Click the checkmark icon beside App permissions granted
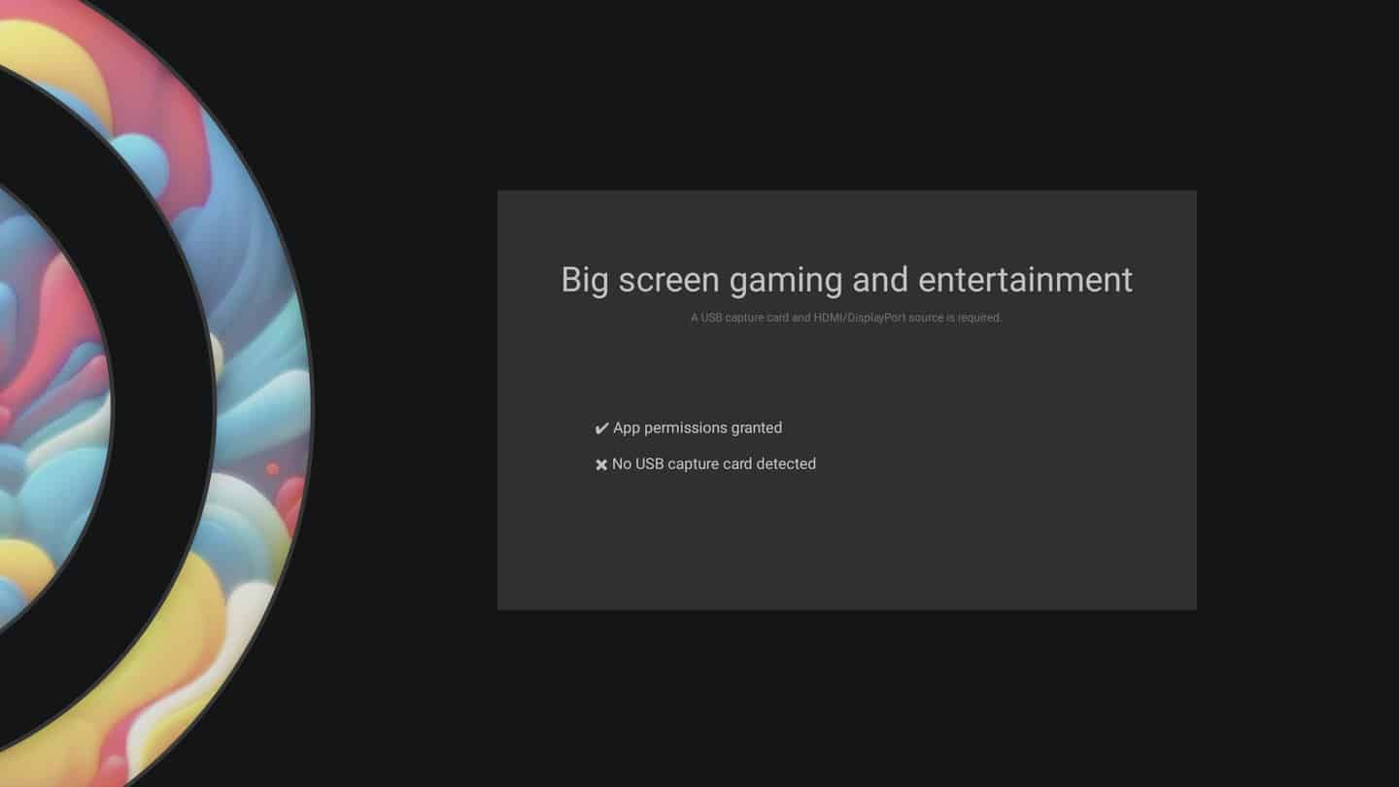 point(601,428)
